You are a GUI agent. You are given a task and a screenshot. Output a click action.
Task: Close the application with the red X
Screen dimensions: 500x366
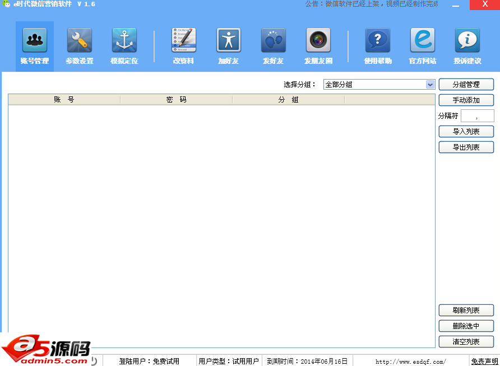(x=485, y=4)
